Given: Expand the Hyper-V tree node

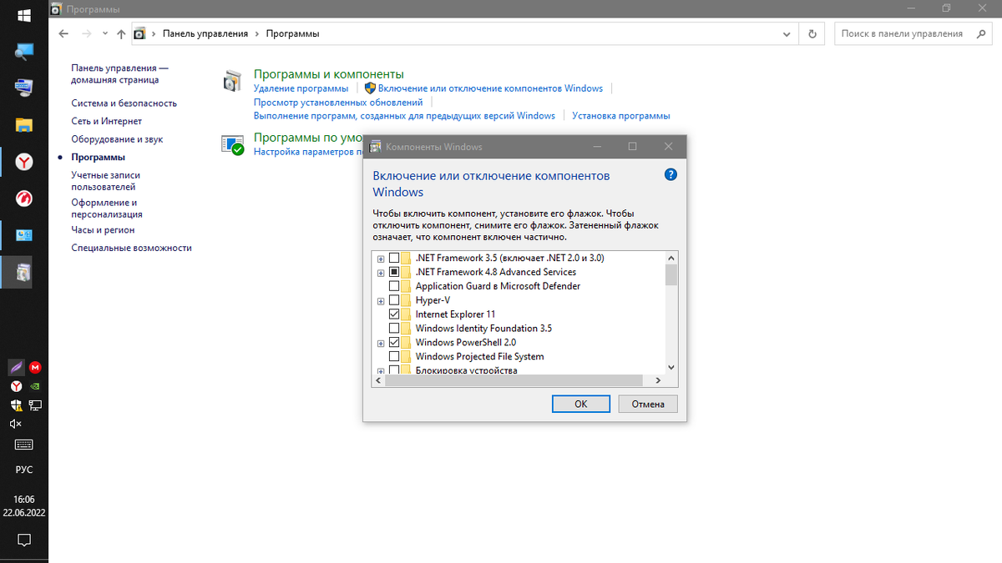Looking at the screenshot, I should 381,299.
